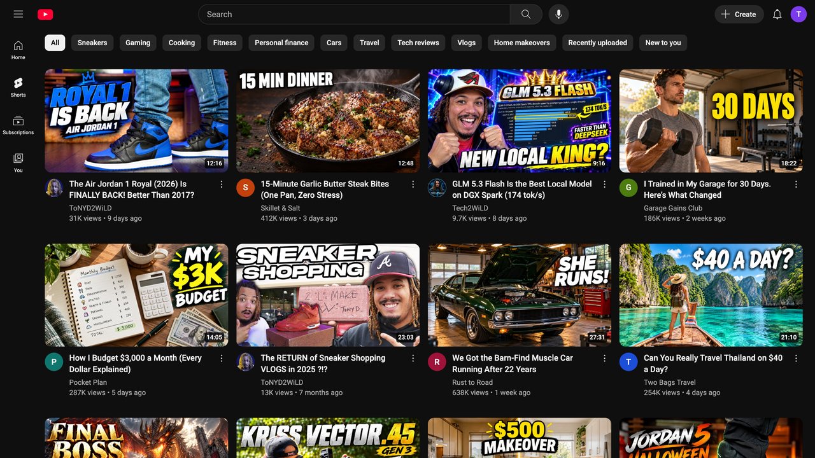Open options for Garage 30 Days video
The image size is (815, 458).
coord(796,184)
